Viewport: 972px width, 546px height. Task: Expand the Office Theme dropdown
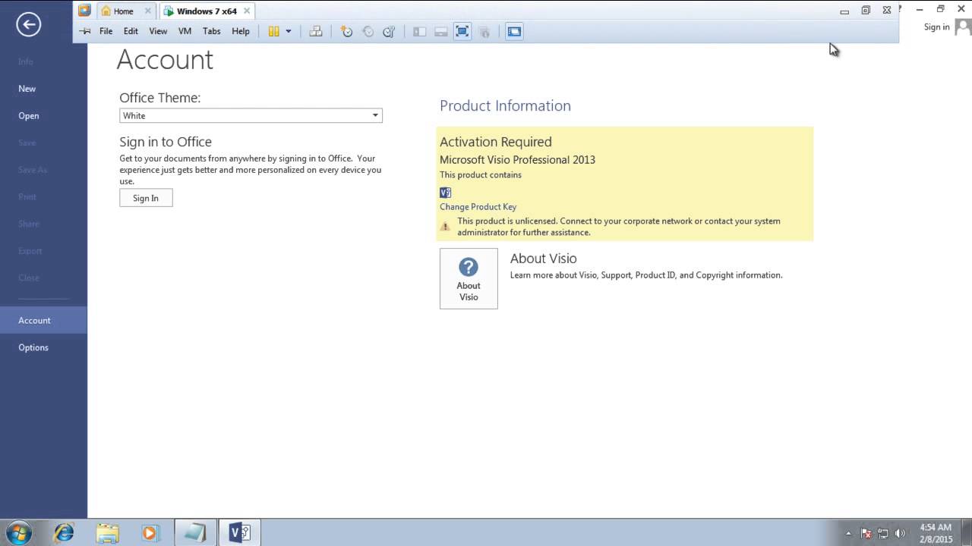point(375,116)
